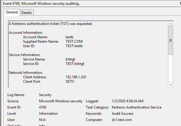
Task: Click the Computer value dc1.test.com
Action: tap(122, 120)
